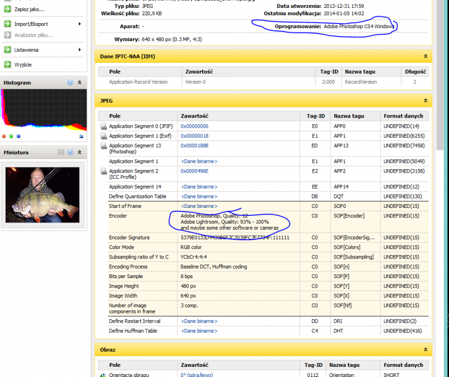Collapse the Dane IPTC-NAA (IIM) section
Viewport: 449px width, 377px height.
pyautogui.click(x=425, y=56)
